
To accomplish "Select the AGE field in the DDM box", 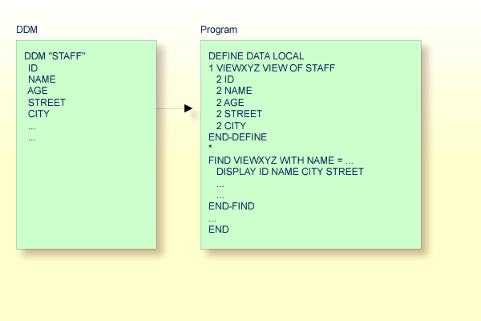I will tap(38, 91).
